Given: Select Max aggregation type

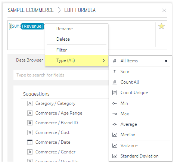Looking at the screenshot, I should pyautogui.click(x=140, y=114).
